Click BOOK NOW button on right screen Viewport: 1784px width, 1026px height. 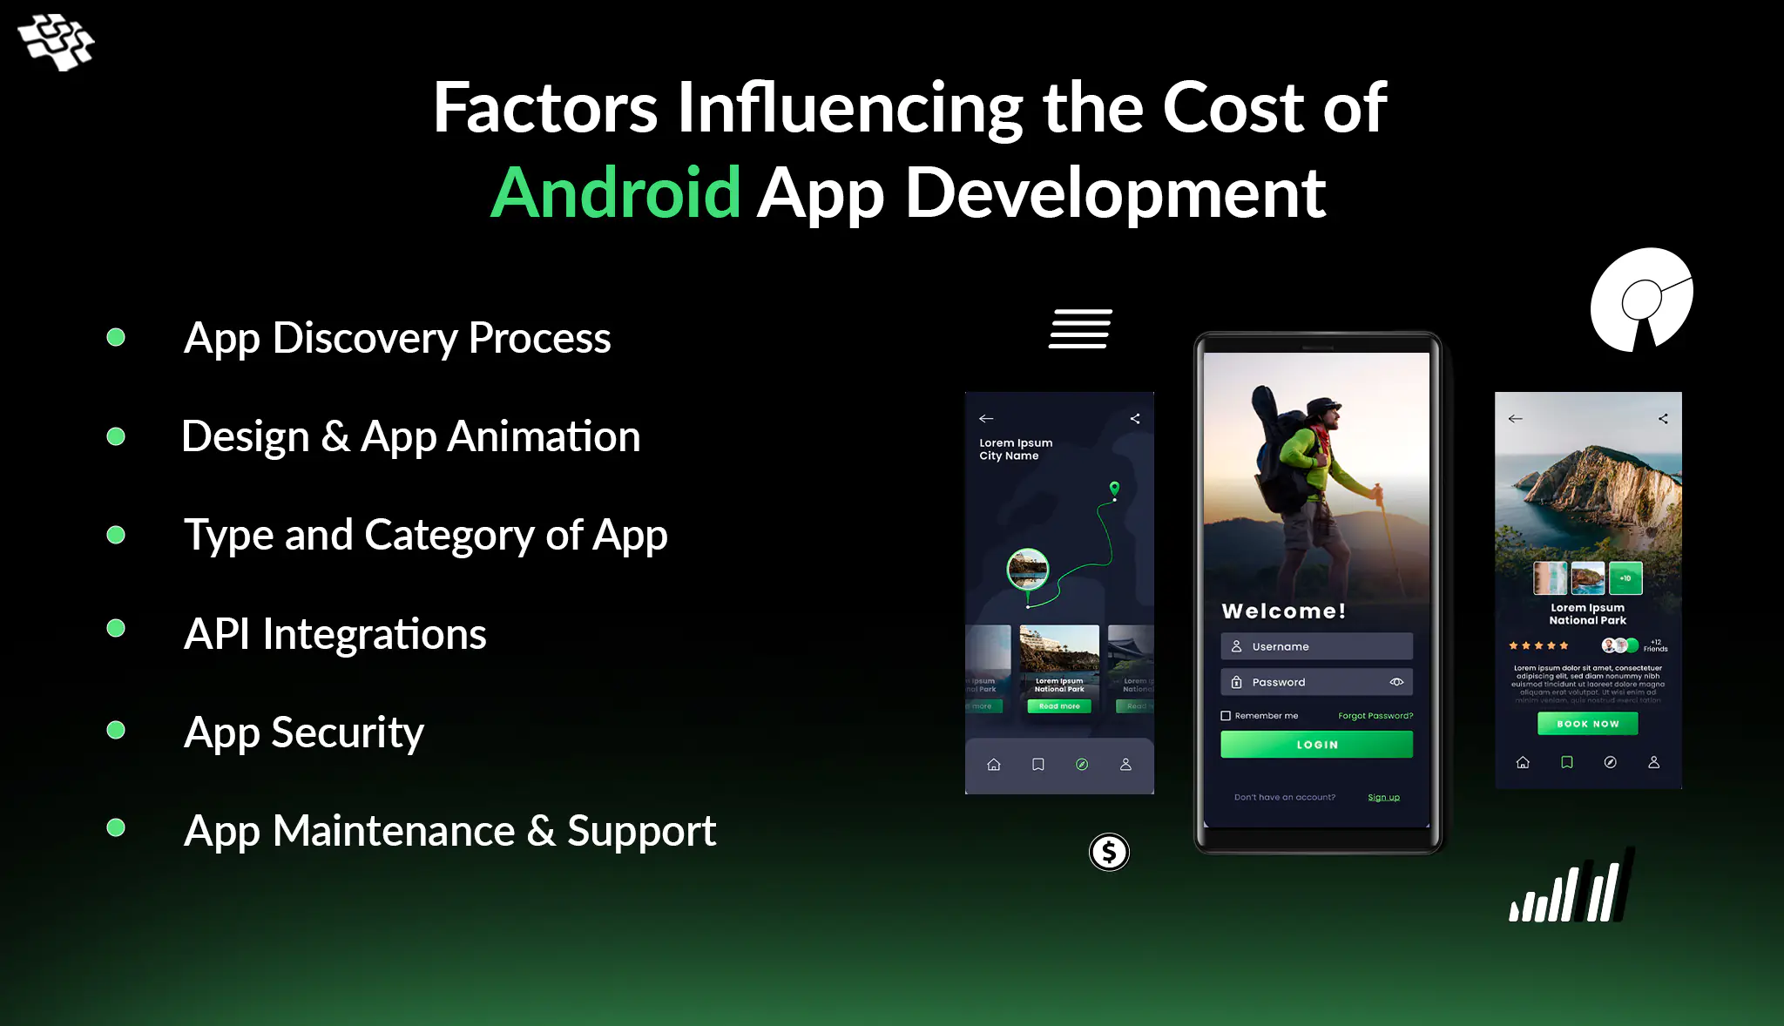pyautogui.click(x=1588, y=723)
